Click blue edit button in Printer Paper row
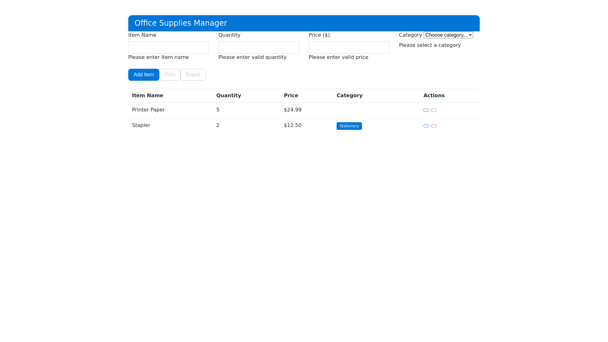Image resolution: width=608 pixels, height=342 pixels. pyautogui.click(x=426, y=110)
